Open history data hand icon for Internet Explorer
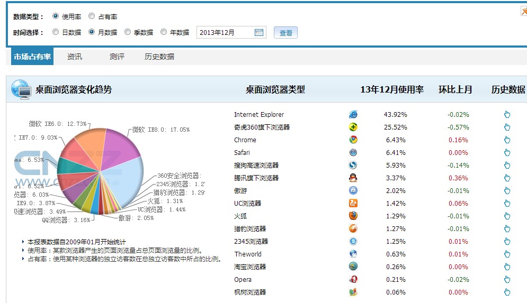Image resolution: width=527 pixels, height=303 pixels. click(x=507, y=114)
